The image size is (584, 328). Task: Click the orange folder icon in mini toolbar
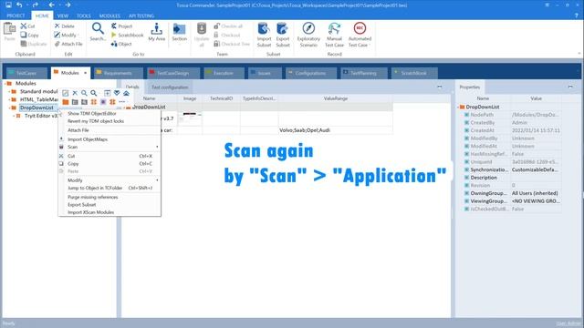pos(66,102)
